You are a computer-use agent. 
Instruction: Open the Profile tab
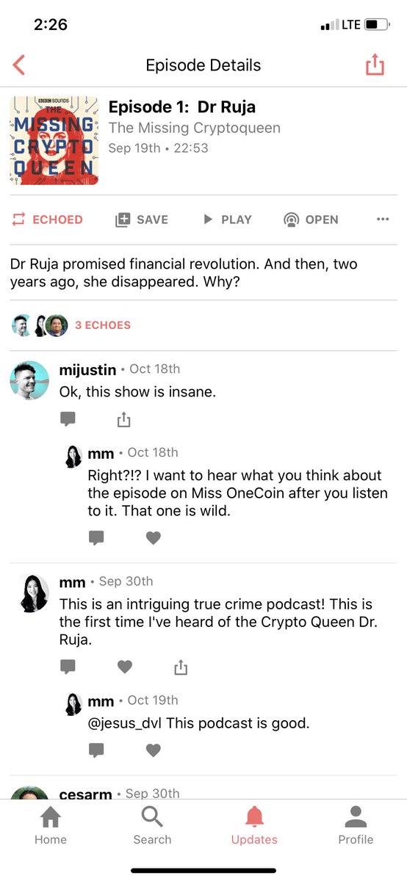click(x=356, y=825)
